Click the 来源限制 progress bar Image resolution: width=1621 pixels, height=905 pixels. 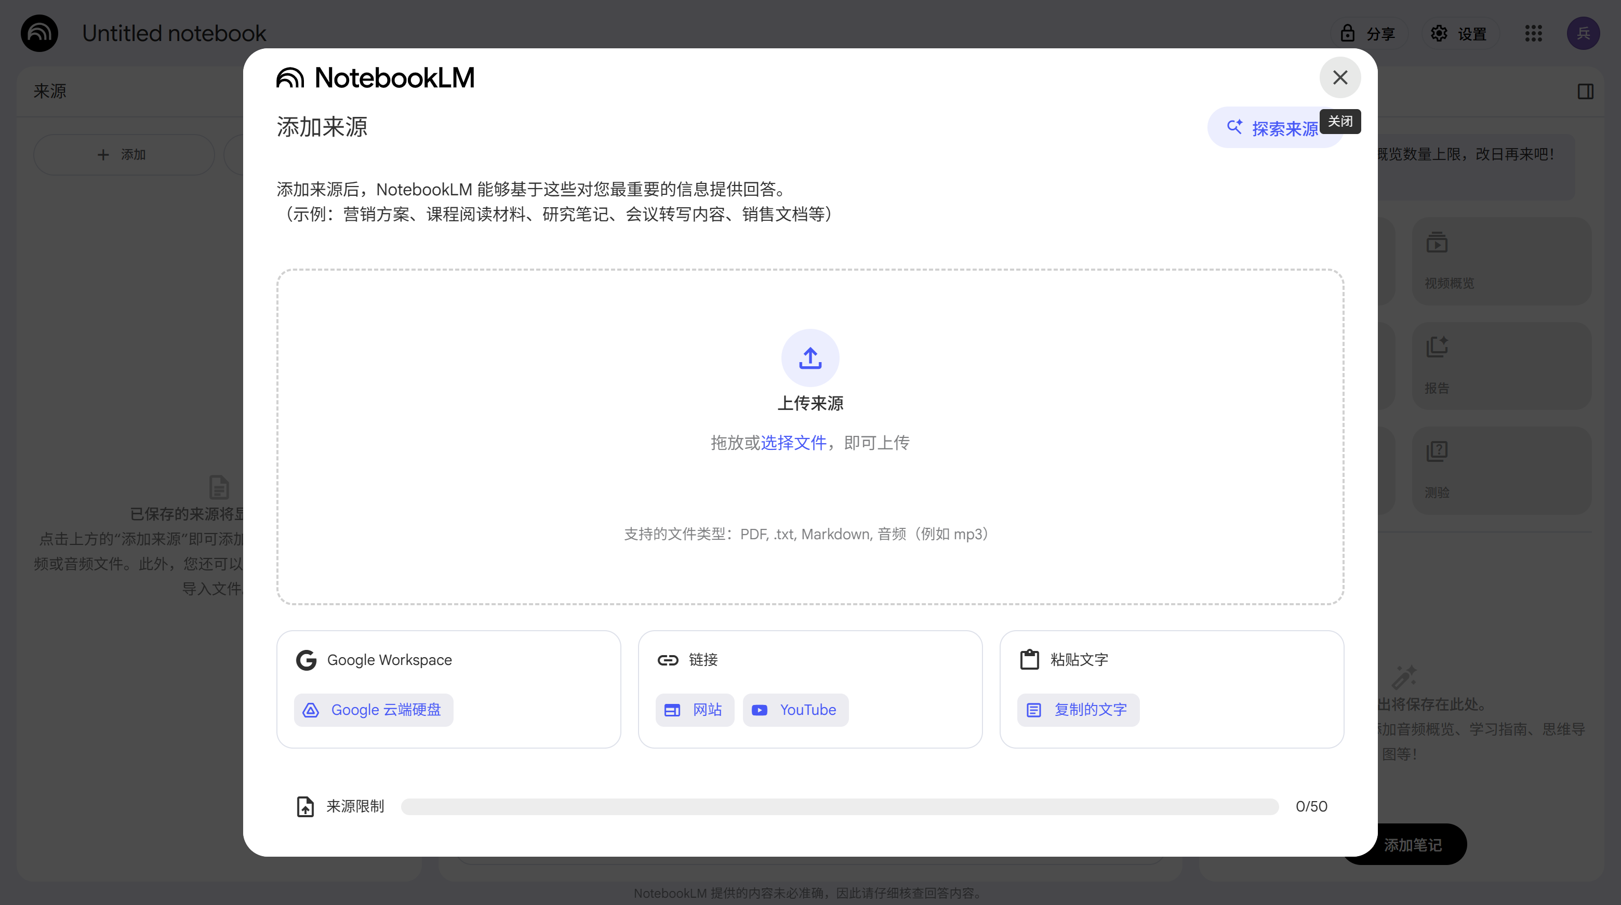[840, 806]
